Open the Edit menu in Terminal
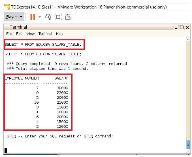Screen dimensions: 192x157 [19, 34]
